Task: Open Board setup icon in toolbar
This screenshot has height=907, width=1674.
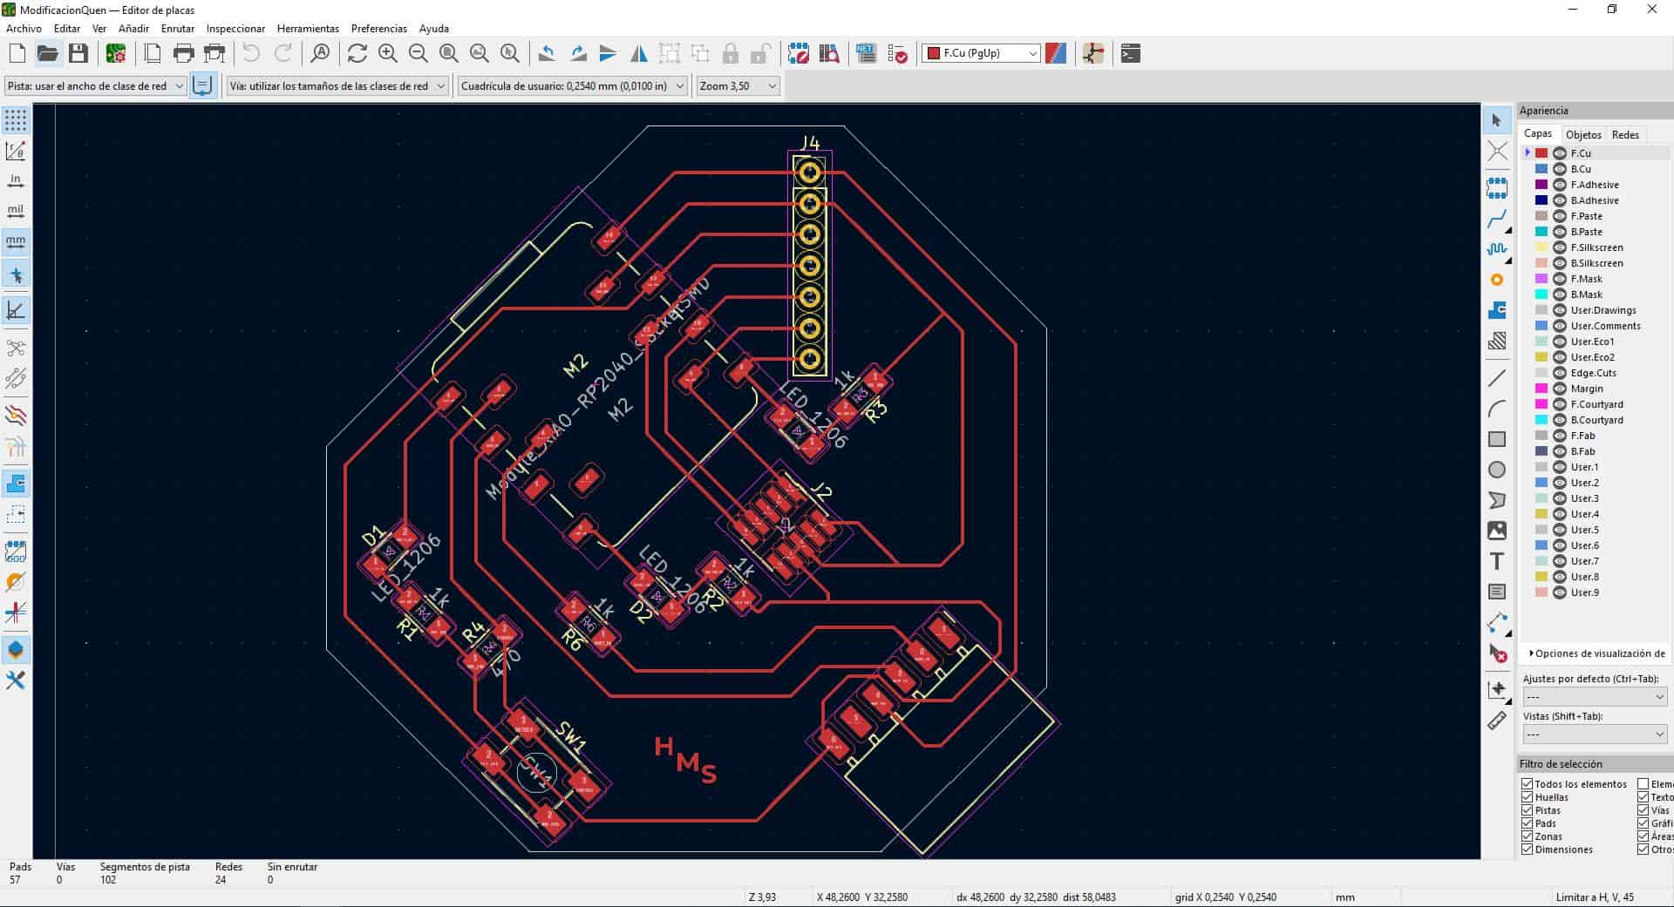Action: click(116, 54)
